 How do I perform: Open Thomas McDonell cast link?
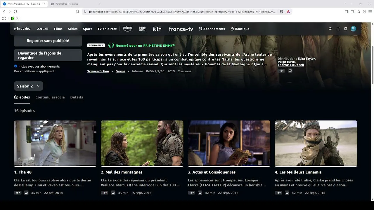(x=291, y=65)
